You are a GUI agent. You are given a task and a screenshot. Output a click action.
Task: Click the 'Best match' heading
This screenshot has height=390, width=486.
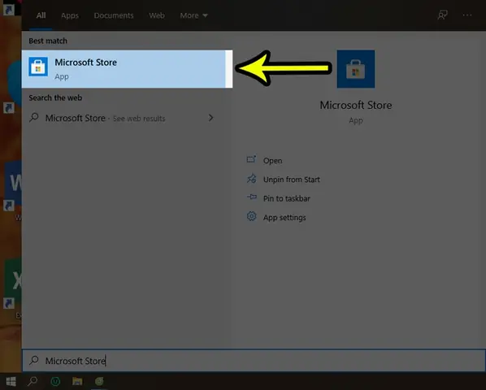click(x=48, y=41)
